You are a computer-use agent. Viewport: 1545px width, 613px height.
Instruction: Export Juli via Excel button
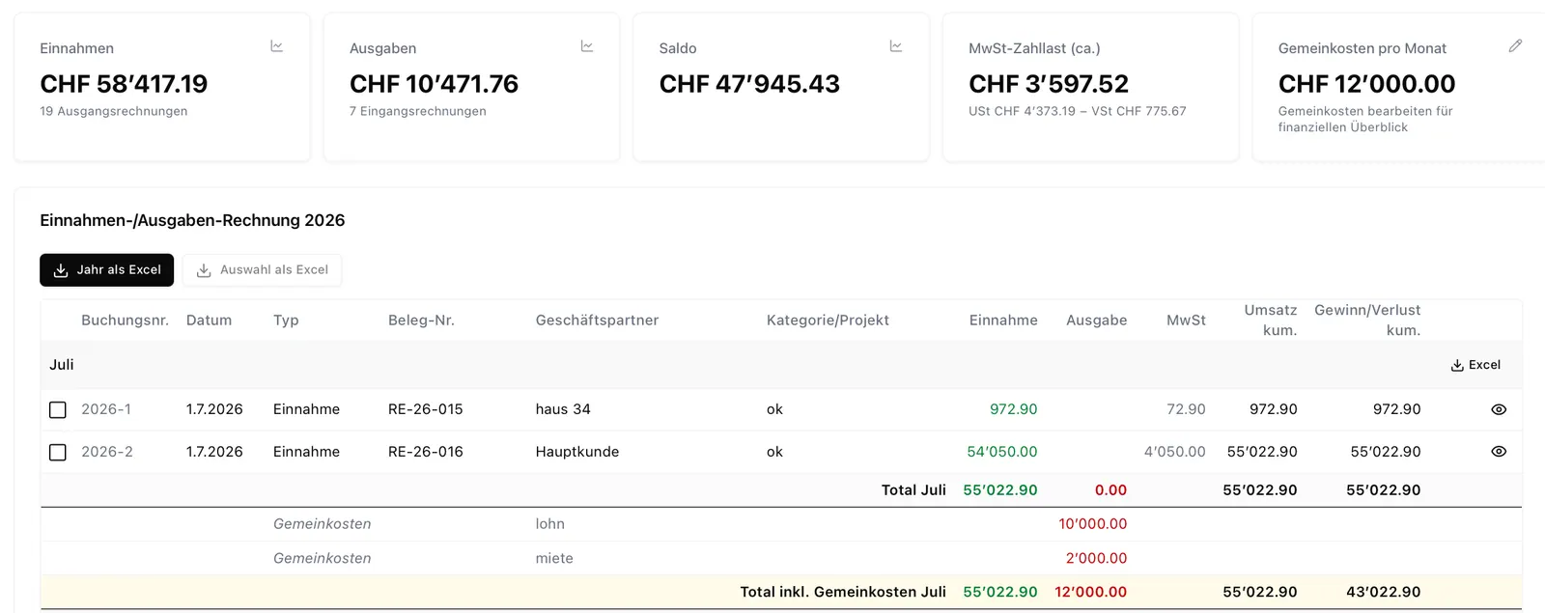click(x=1475, y=365)
